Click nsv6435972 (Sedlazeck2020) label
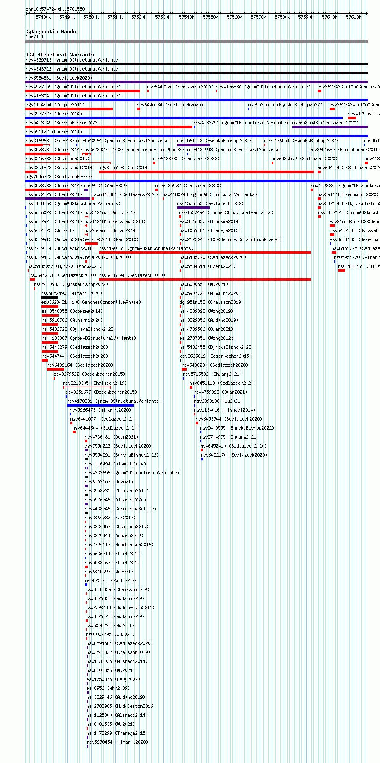The height and width of the screenshot is (763, 380). 188,186
